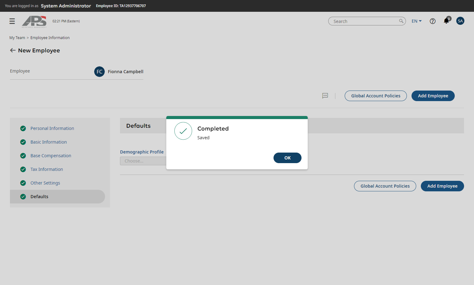This screenshot has width=474, height=285.
Task: Follow the Employee Information breadcrumb link
Action: (50, 38)
